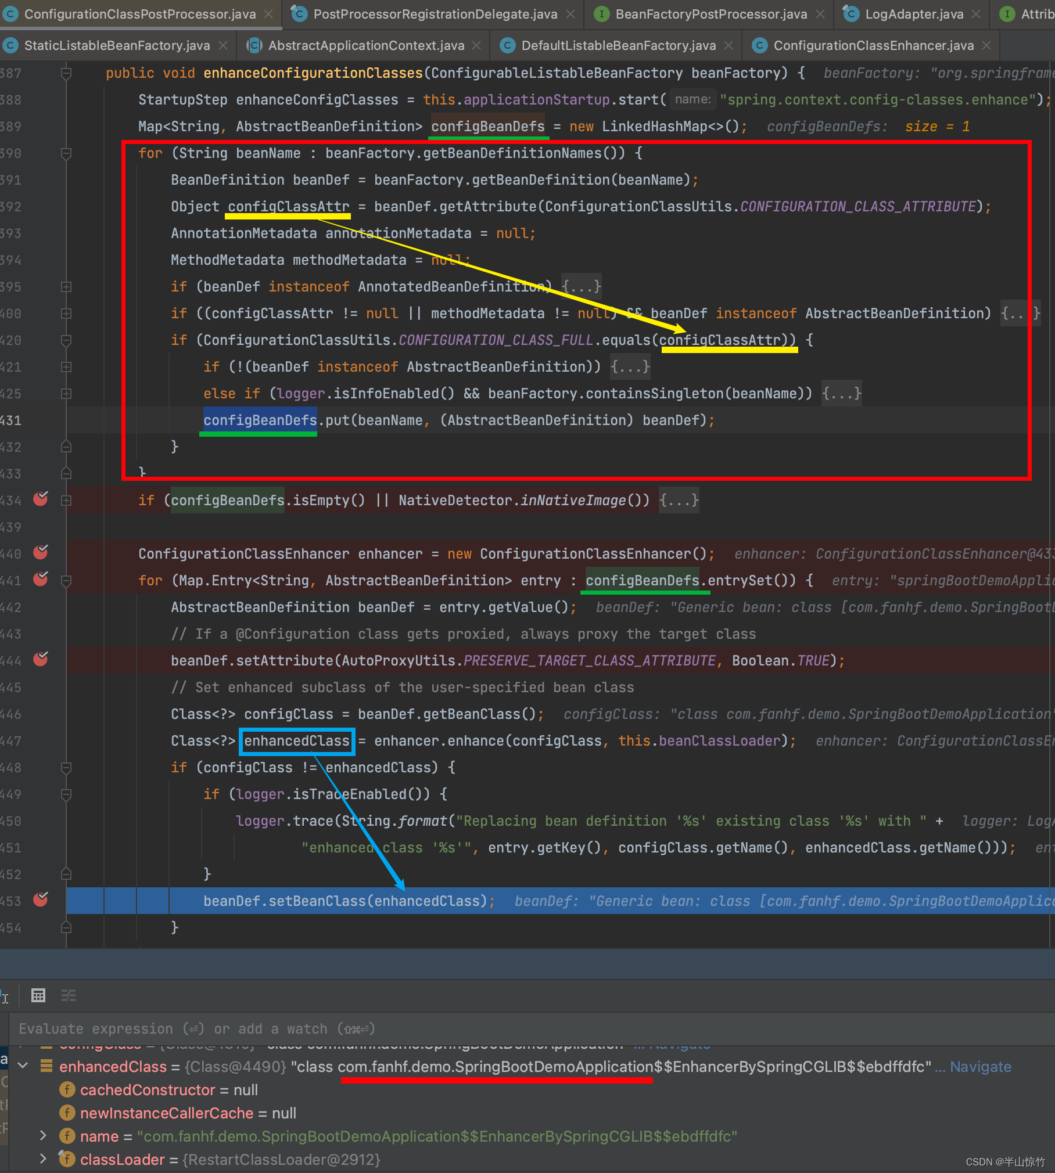Click the class icon on LogAdapter tab
This screenshot has width=1055, height=1173.
pyautogui.click(x=851, y=13)
